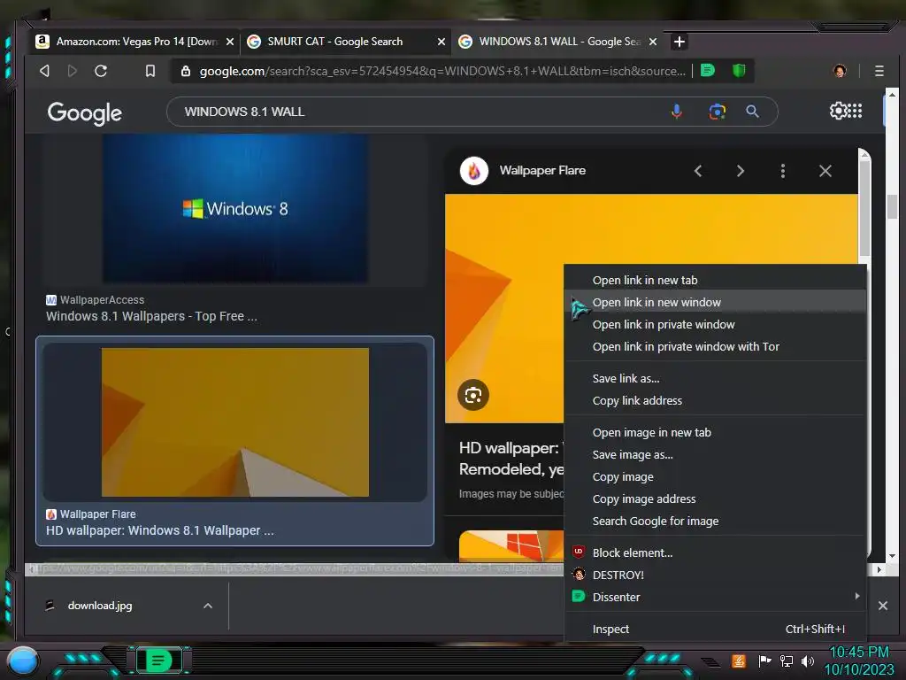This screenshot has width=906, height=680.
Task: Click the Lens icon over the yellow preview image
Action: coord(473,395)
